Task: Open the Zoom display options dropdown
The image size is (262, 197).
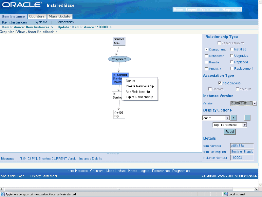Action: tap(216, 118)
